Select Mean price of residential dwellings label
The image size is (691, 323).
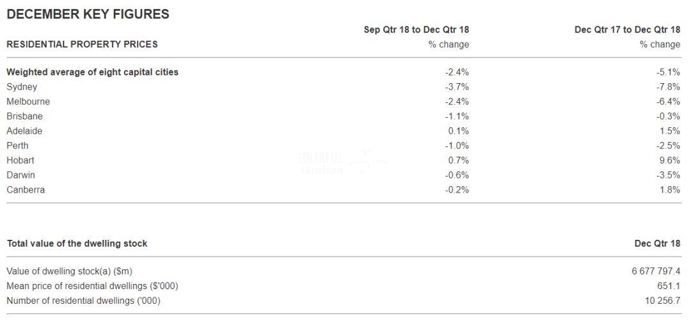(x=93, y=286)
